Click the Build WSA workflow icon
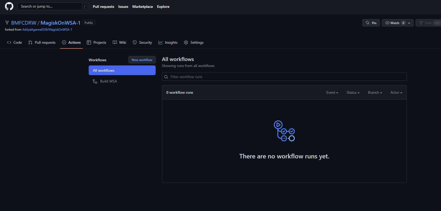Image resolution: width=441 pixels, height=211 pixels. 95,81
